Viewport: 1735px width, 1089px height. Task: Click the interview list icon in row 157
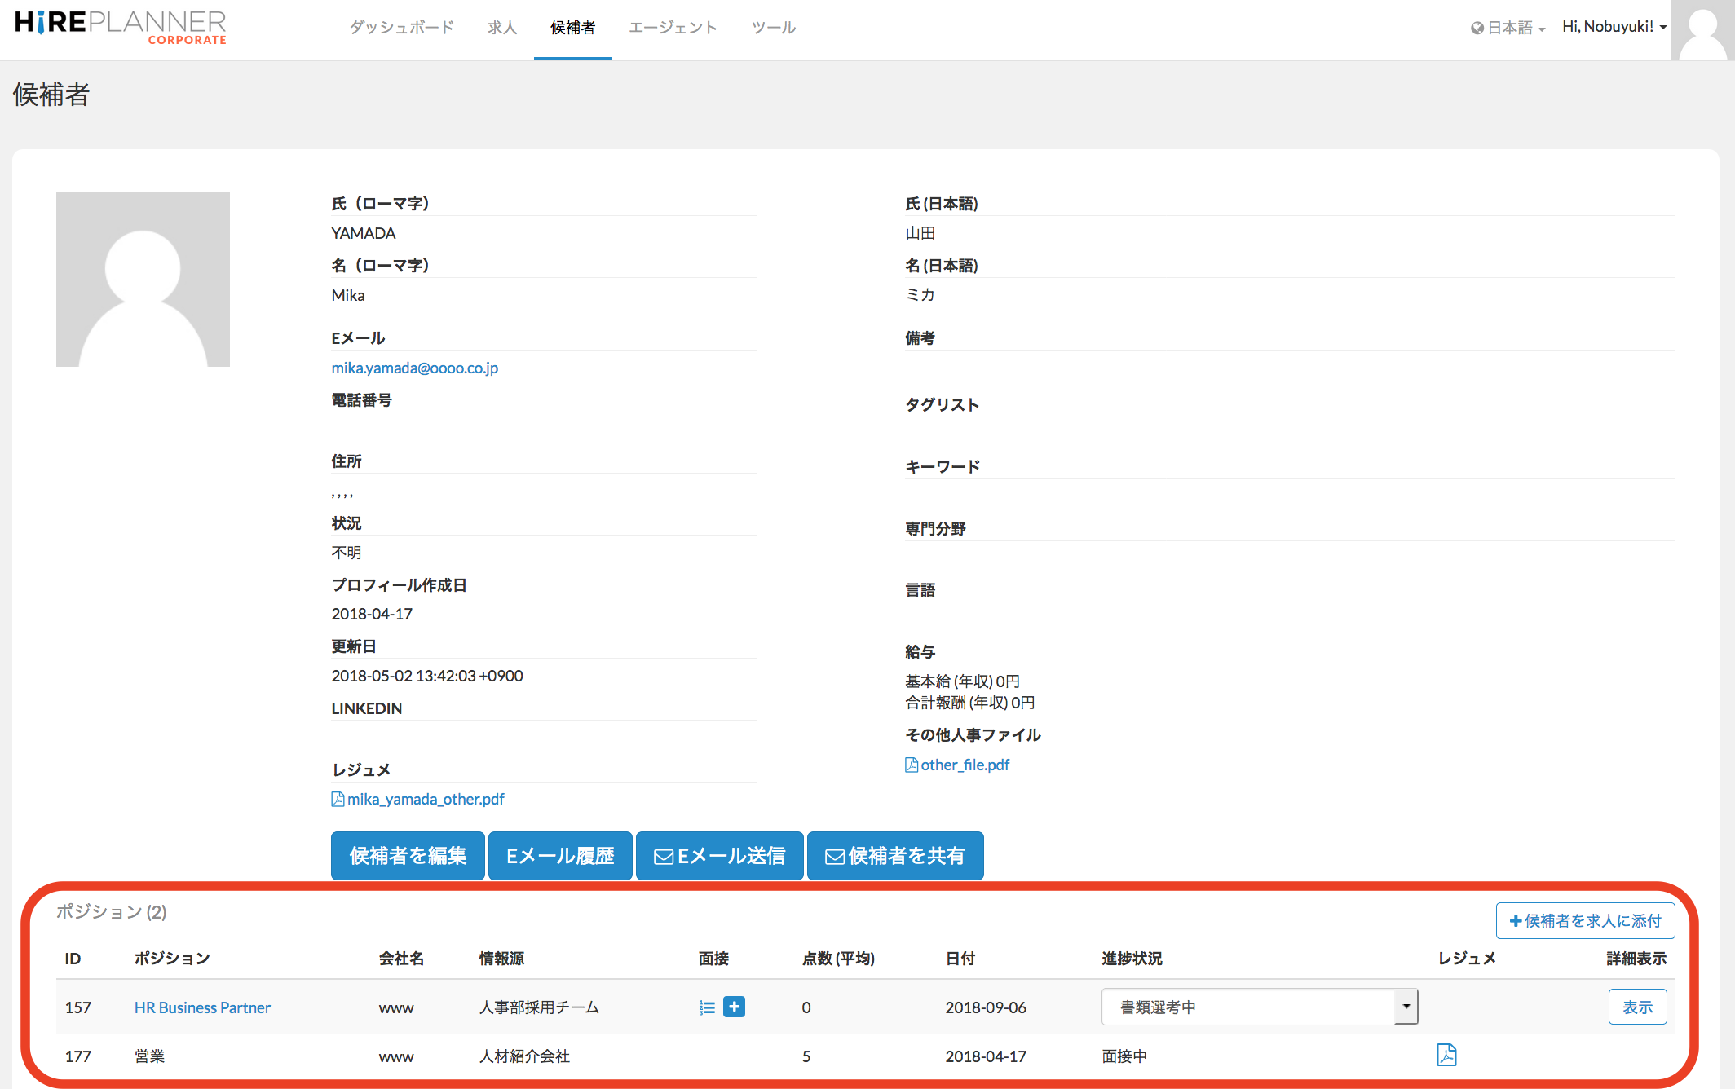coord(707,1007)
